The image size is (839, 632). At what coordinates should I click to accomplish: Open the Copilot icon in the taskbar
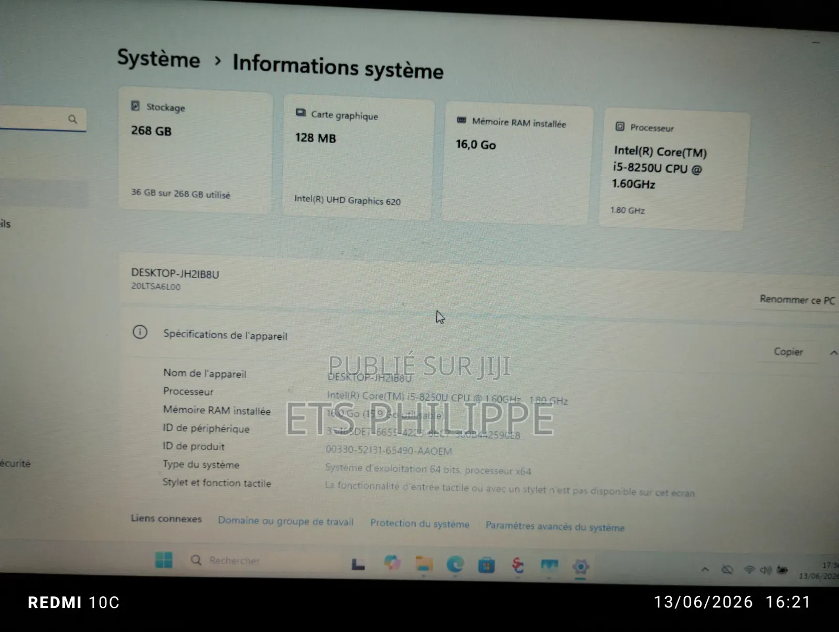(392, 563)
